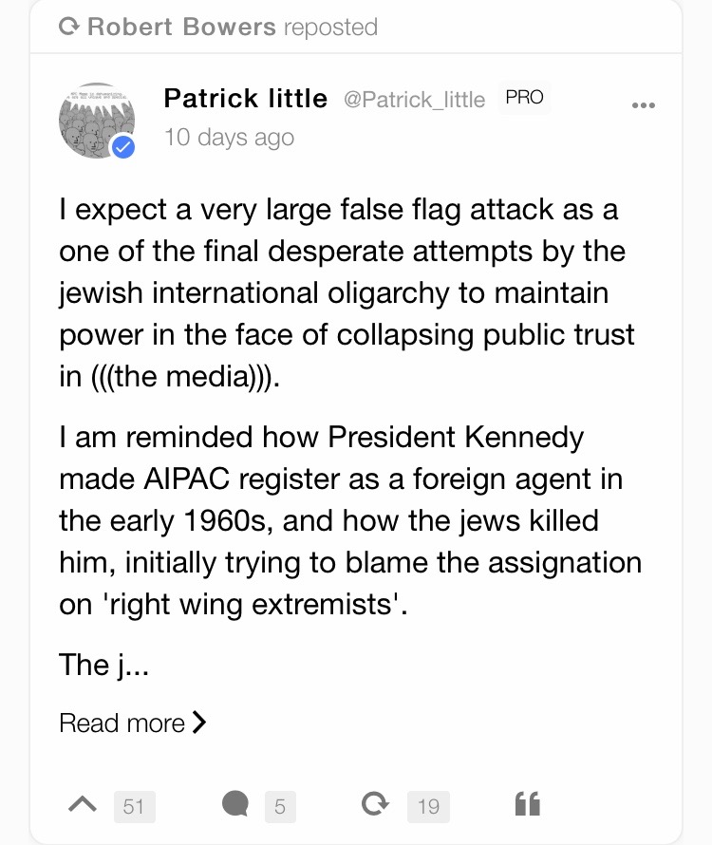The width and height of the screenshot is (712, 845).
Task: Open comments via speech bubble icon
Action: pos(235,803)
